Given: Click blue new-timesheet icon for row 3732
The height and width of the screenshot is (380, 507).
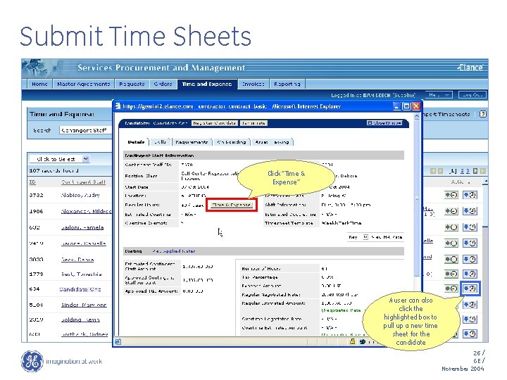Looking at the screenshot, I should click(x=470, y=195).
